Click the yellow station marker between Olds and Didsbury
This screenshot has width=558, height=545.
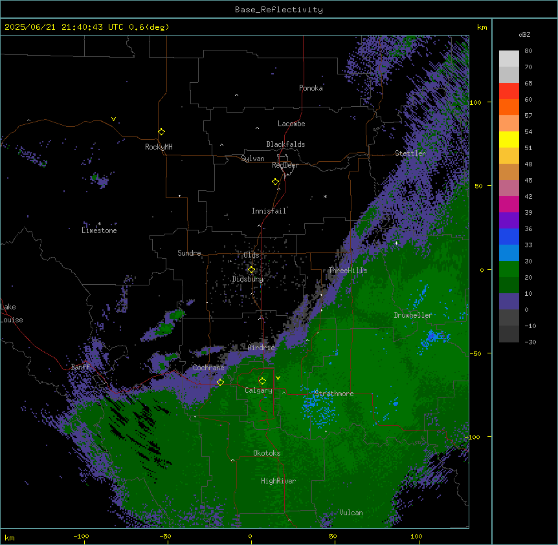point(251,270)
